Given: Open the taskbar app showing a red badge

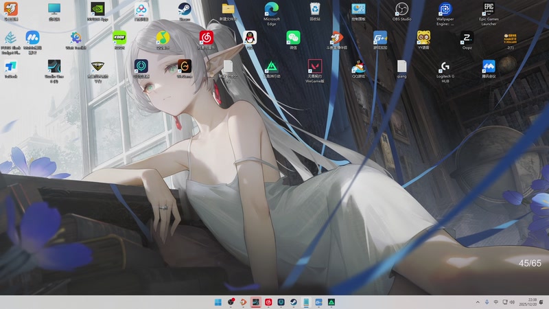Looking at the screenshot, I should tap(231, 302).
